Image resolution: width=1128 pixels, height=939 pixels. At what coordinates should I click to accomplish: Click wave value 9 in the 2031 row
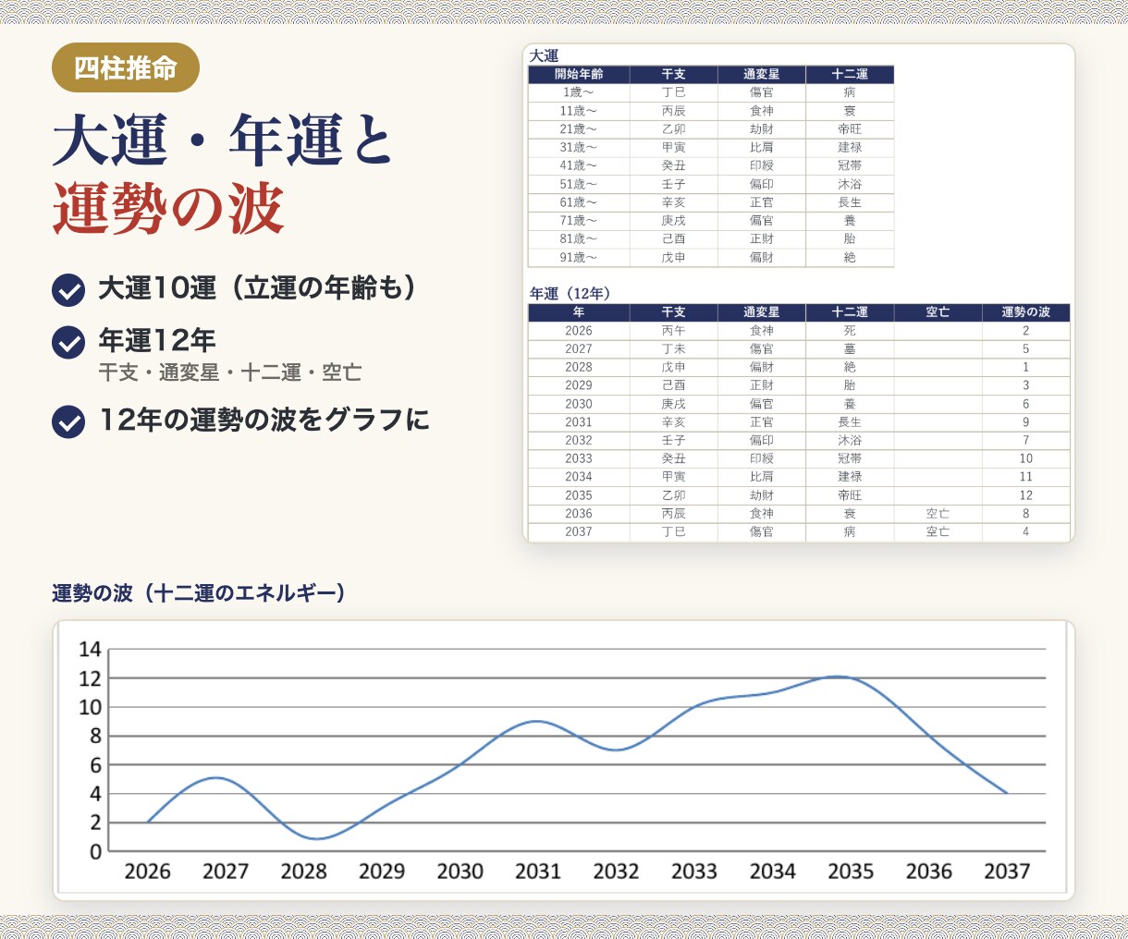click(1026, 422)
